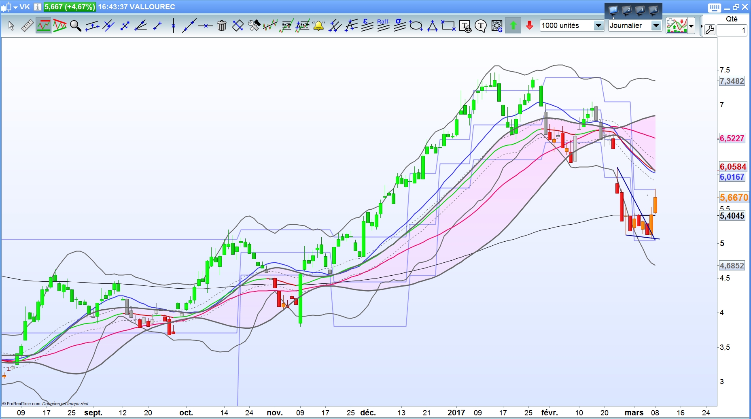Open the indicator line chart tool
The height and width of the screenshot is (419, 751).
270,26
